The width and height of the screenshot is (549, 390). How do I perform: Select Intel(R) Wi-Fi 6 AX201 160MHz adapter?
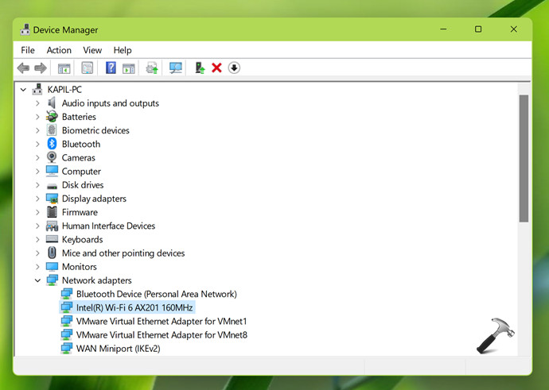(x=134, y=307)
